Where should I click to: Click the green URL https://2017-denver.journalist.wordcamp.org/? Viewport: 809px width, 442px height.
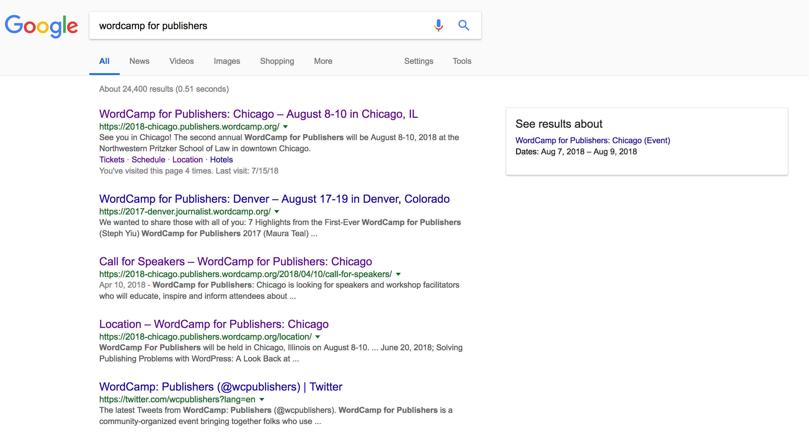tap(185, 211)
